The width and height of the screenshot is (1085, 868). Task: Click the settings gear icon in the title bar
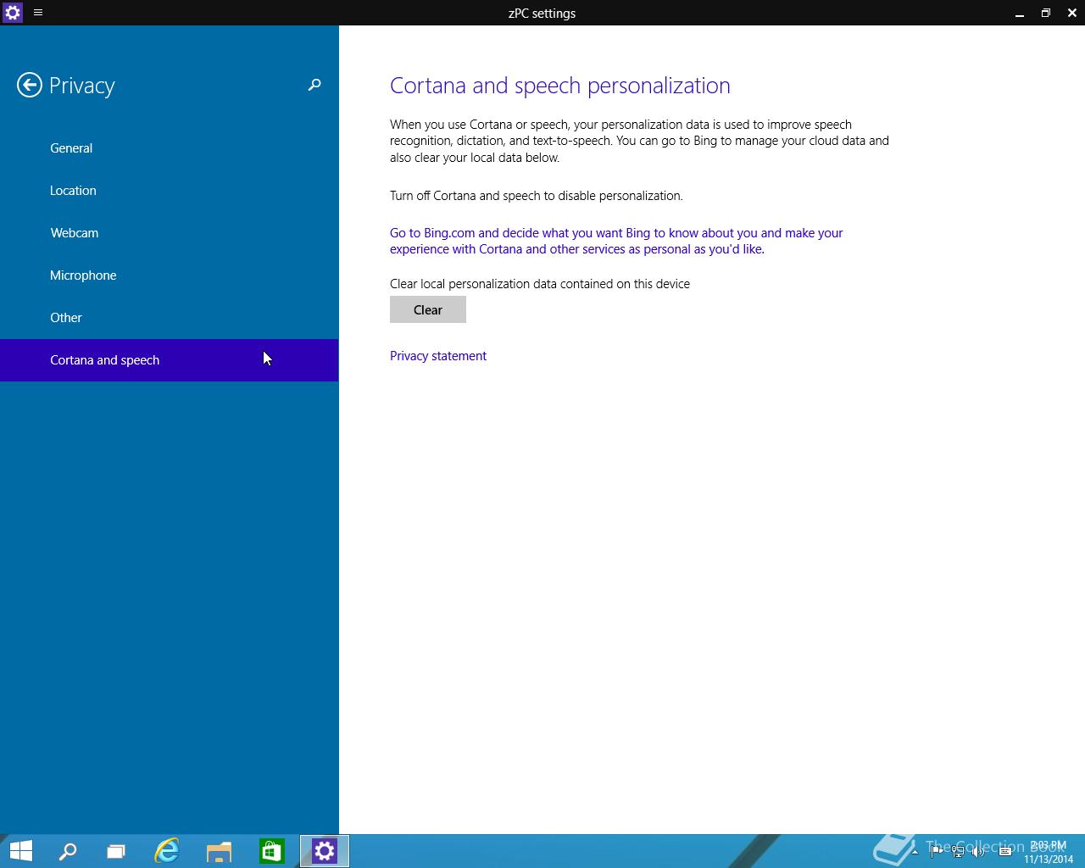pos(13,13)
